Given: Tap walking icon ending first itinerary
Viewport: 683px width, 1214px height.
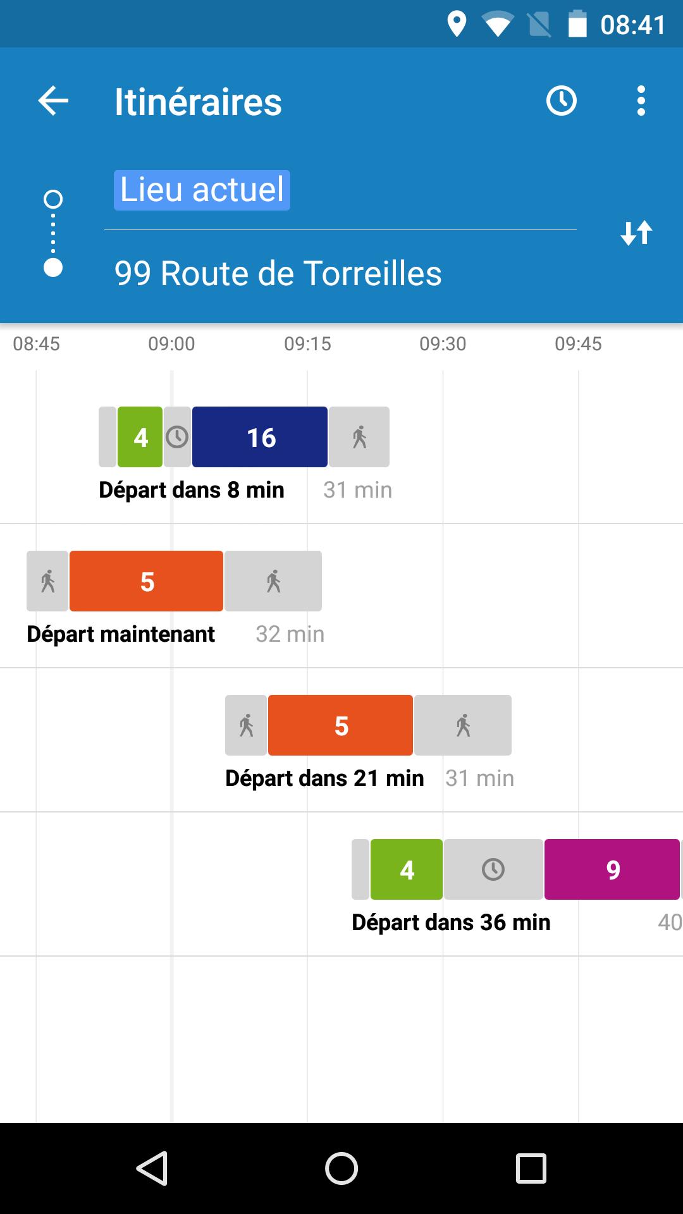Looking at the screenshot, I should pyautogui.click(x=359, y=437).
